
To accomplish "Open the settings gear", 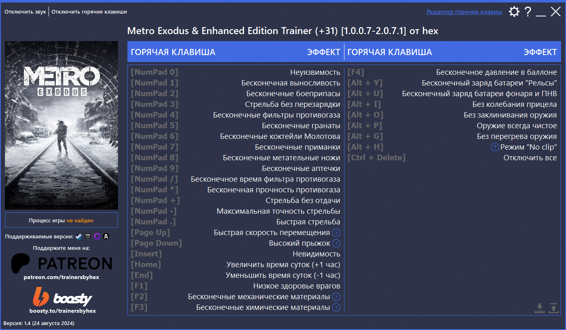I will click(x=514, y=12).
